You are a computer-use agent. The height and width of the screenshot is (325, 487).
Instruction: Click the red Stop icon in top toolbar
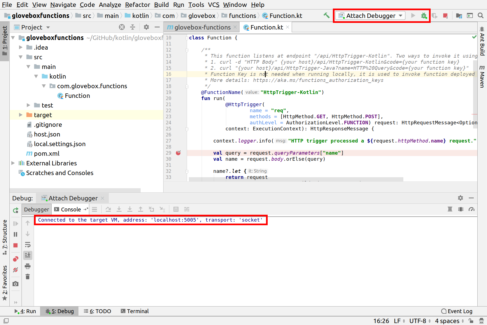click(x=445, y=16)
